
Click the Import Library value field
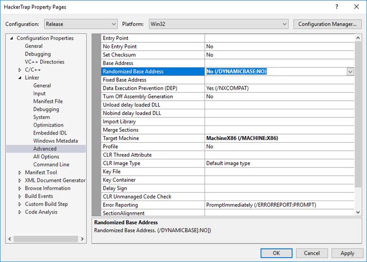[x=280, y=121]
